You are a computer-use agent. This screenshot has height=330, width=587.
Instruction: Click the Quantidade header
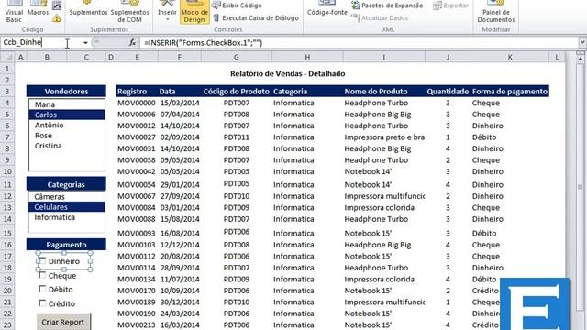(x=448, y=92)
